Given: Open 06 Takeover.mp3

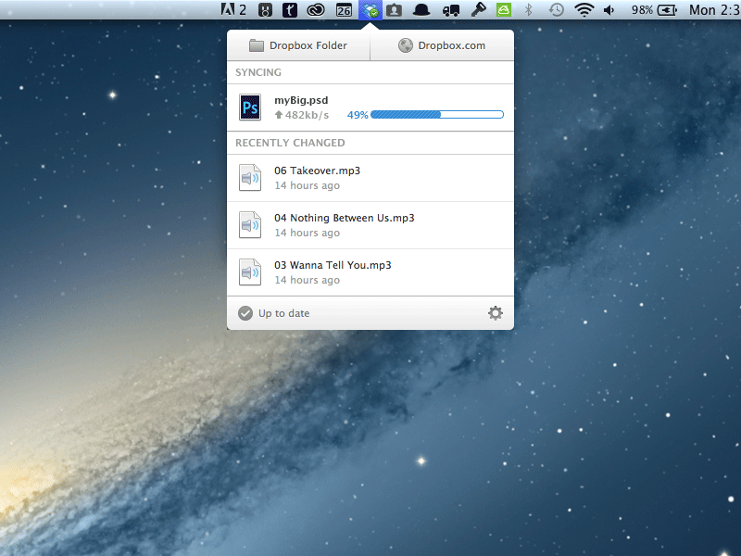Looking at the screenshot, I should point(370,178).
